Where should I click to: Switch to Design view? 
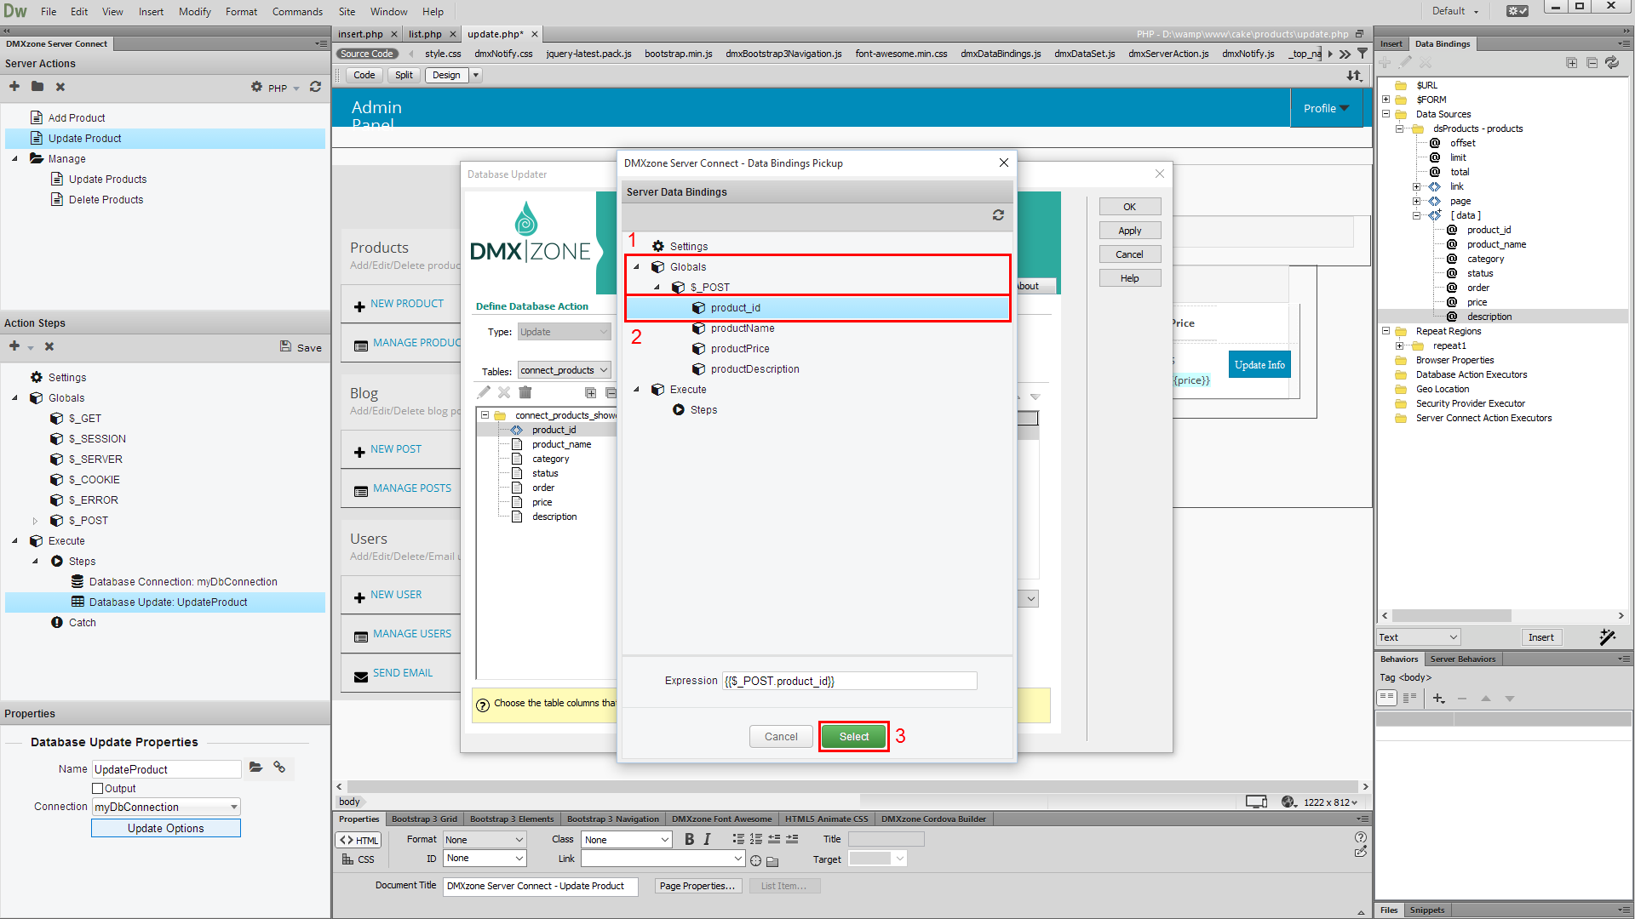coord(446,75)
